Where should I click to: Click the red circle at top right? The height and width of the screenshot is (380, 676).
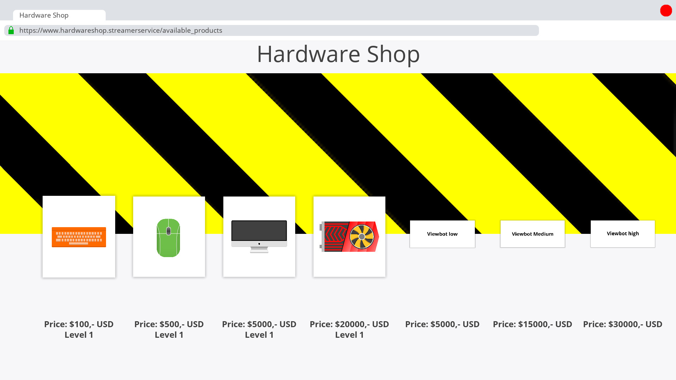coord(666,11)
